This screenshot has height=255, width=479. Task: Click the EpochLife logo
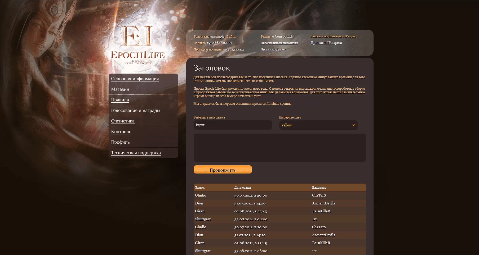pyautogui.click(x=138, y=45)
